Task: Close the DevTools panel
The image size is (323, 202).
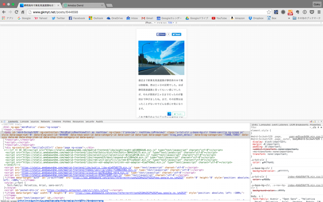Action: [321, 122]
